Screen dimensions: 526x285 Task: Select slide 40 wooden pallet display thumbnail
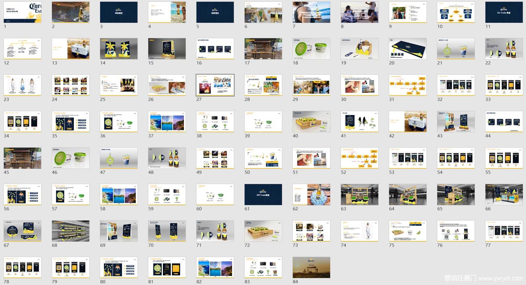(311, 122)
